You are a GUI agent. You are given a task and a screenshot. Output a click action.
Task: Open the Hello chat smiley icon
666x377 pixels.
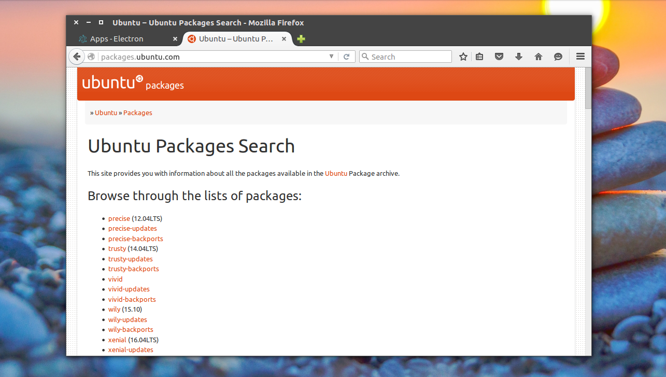point(558,57)
